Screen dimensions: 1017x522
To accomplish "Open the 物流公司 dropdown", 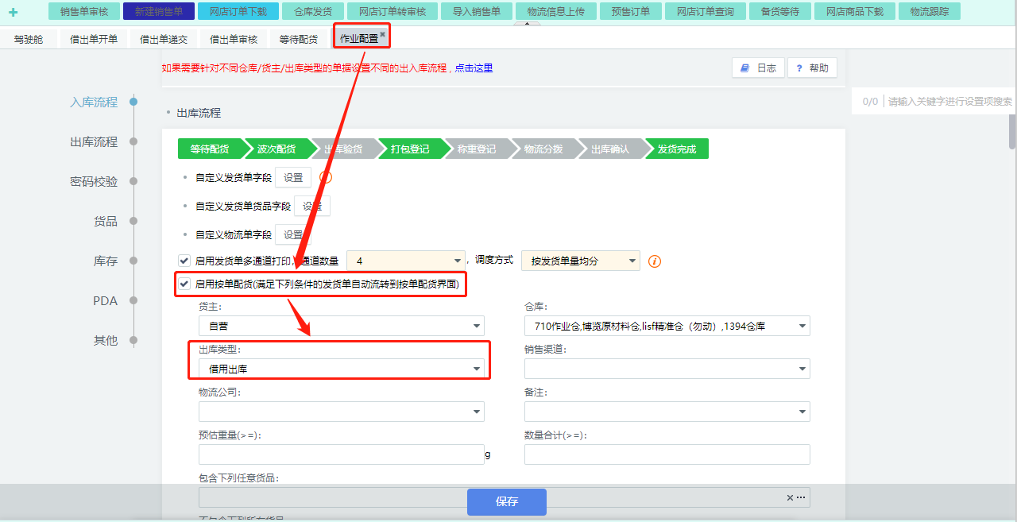I will [342, 412].
